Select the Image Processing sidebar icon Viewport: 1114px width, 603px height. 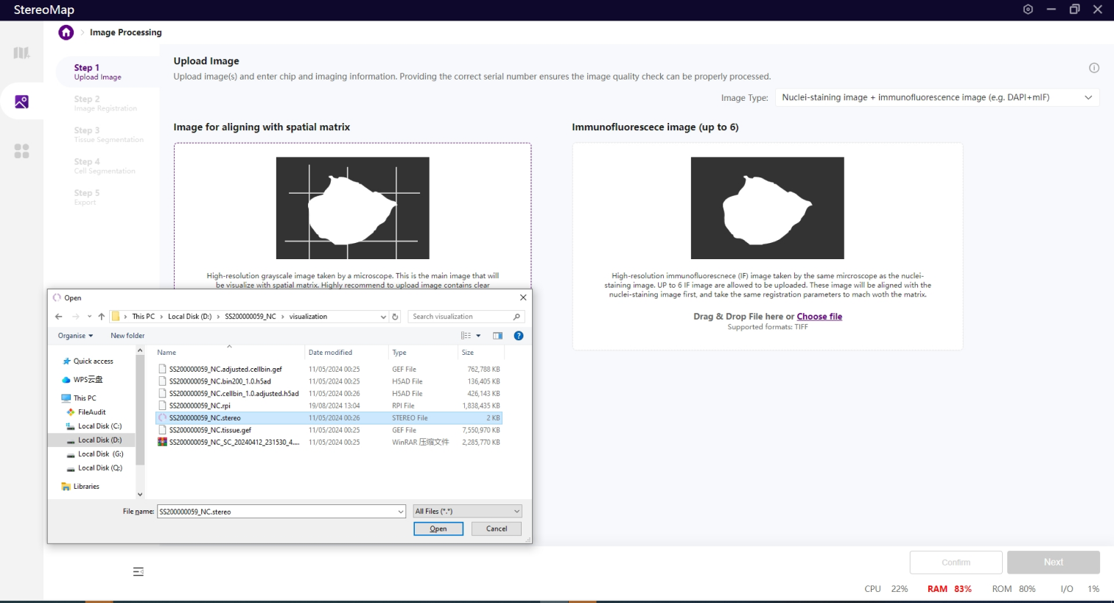tap(21, 102)
